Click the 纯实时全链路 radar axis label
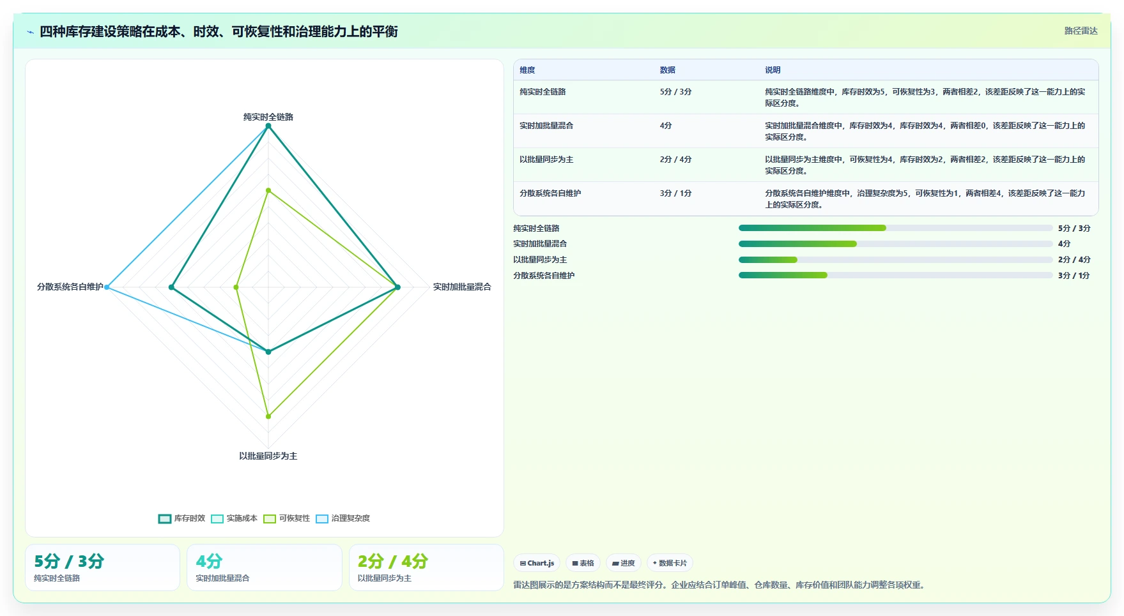 tap(268, 117)
